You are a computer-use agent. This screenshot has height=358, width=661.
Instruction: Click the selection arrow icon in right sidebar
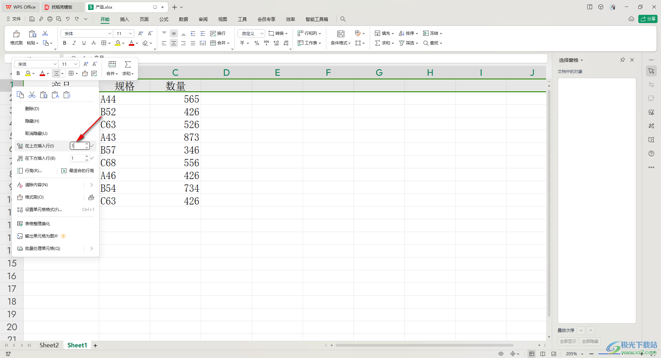click(x=651, y=71)
